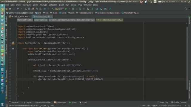Copy selection using the copy icon

[x=29, y=9]
